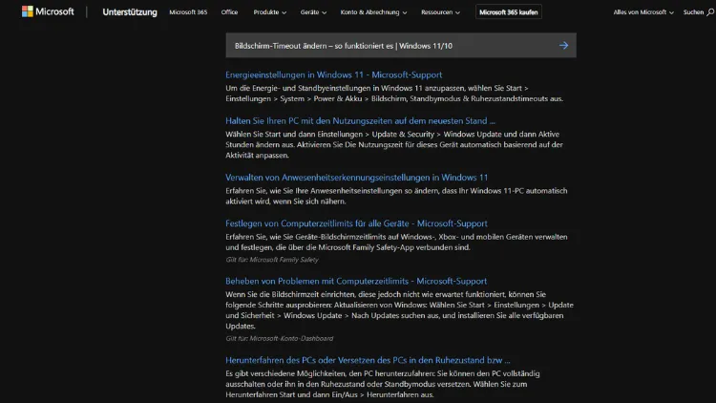
Task: Click the Microsoft 365 kaufen button
Action: coord(508,12)
